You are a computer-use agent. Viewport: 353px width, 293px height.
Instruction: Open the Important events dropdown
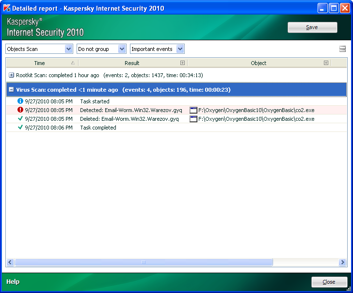tap(157, 49)
